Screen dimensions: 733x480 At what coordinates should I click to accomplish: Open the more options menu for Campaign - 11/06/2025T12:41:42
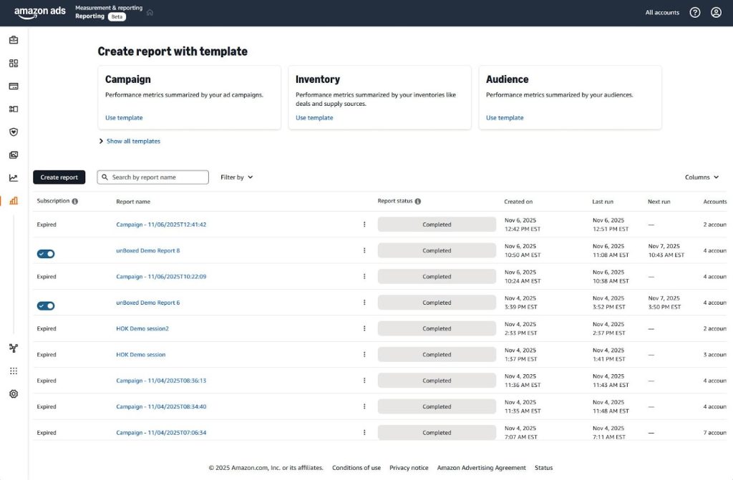pos(364,225)
